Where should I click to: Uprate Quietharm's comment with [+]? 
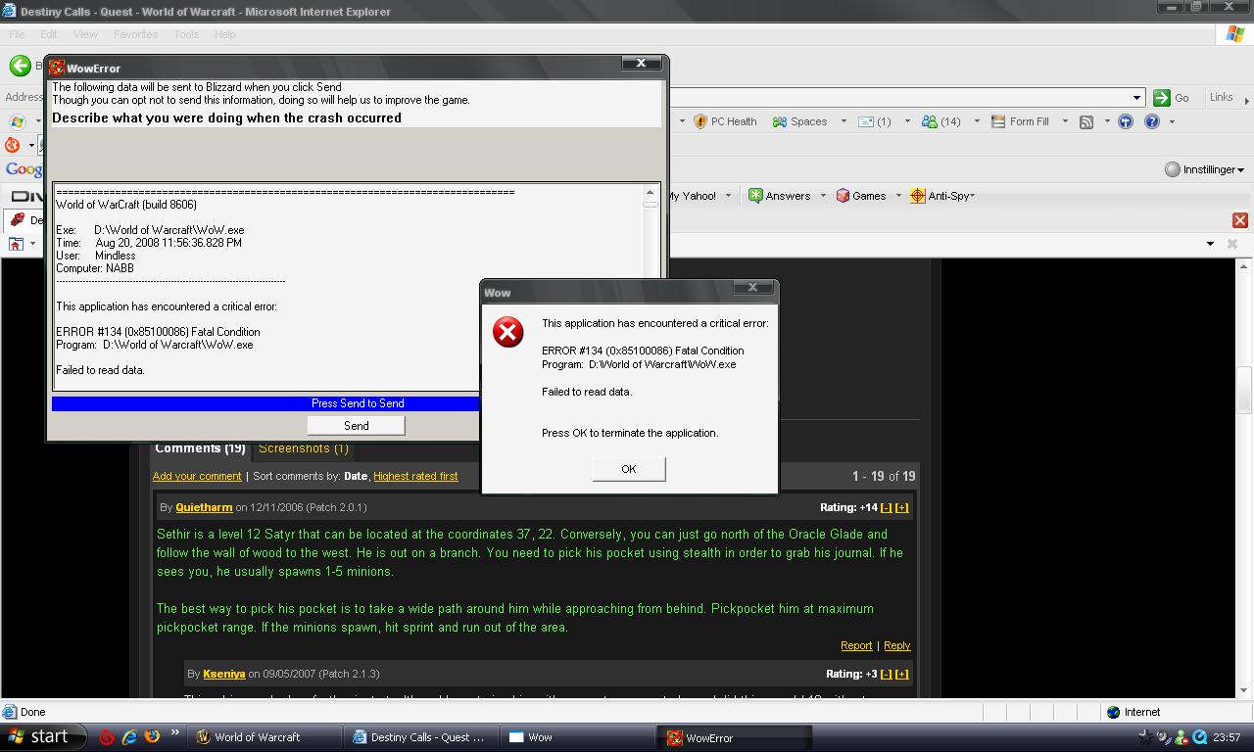point(902,507)
